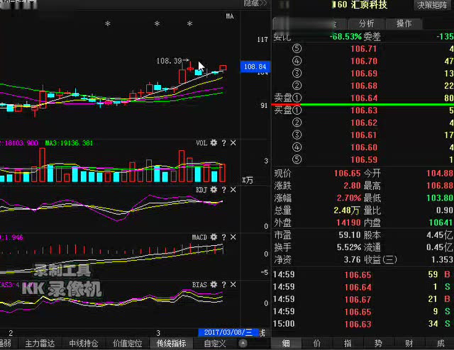Close the VOL indicator panel
This screenshot has width=454, height=350.
(233, 142)
